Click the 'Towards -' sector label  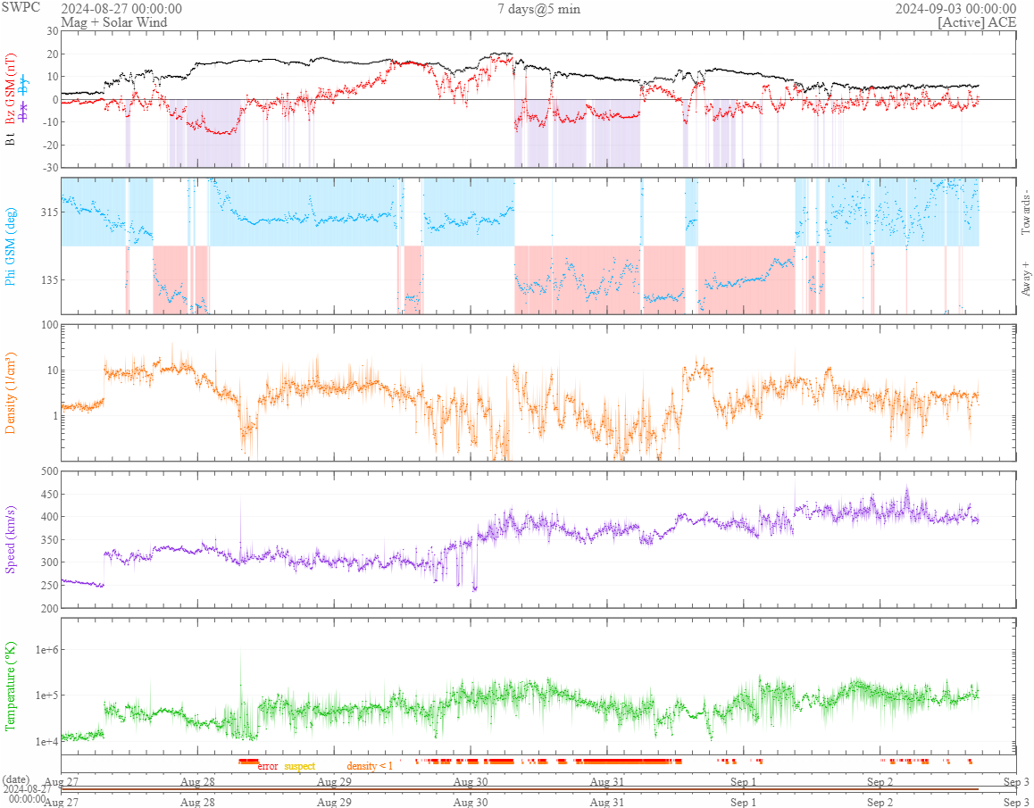coord(1025,213)
